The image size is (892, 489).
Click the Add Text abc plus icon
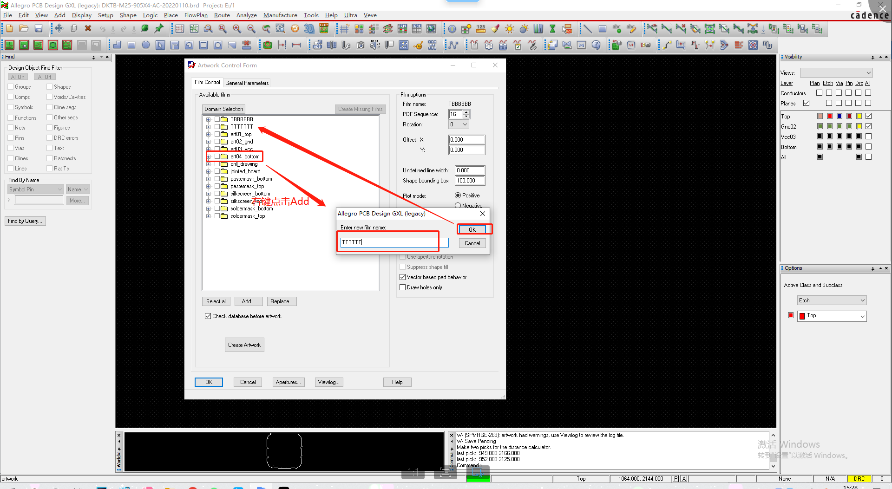[617, 29]
